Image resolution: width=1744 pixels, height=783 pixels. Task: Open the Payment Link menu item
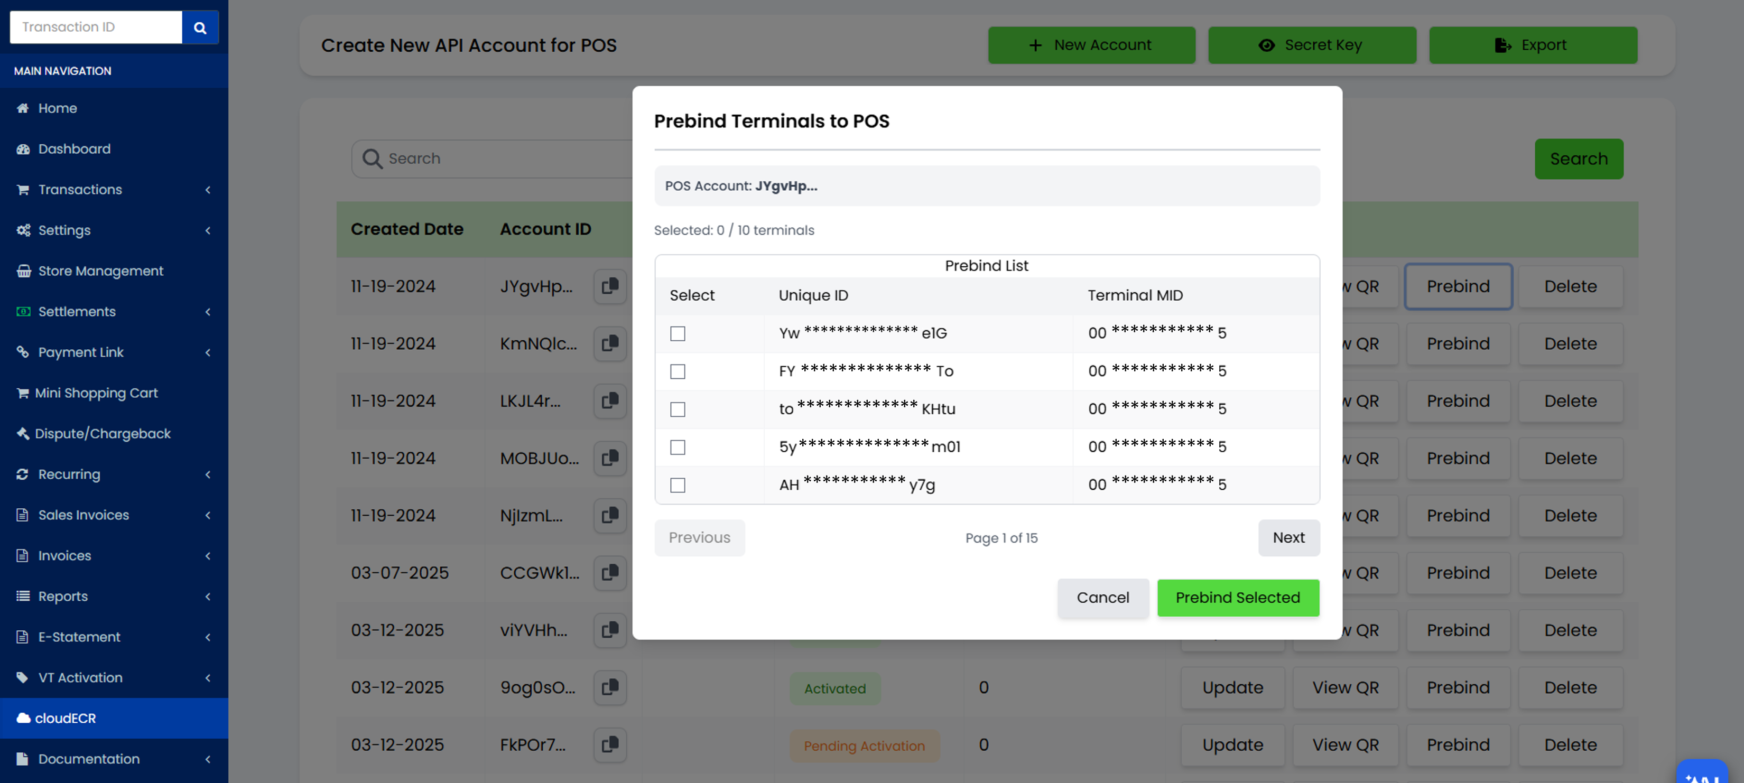(80, 352)
